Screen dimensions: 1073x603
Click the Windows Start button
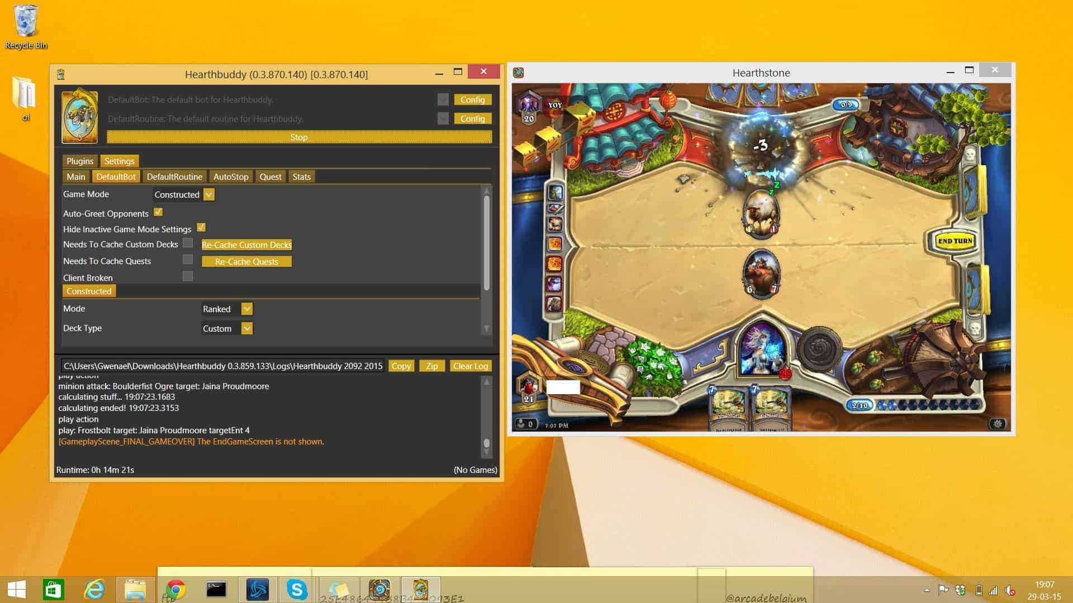[16, 590]
